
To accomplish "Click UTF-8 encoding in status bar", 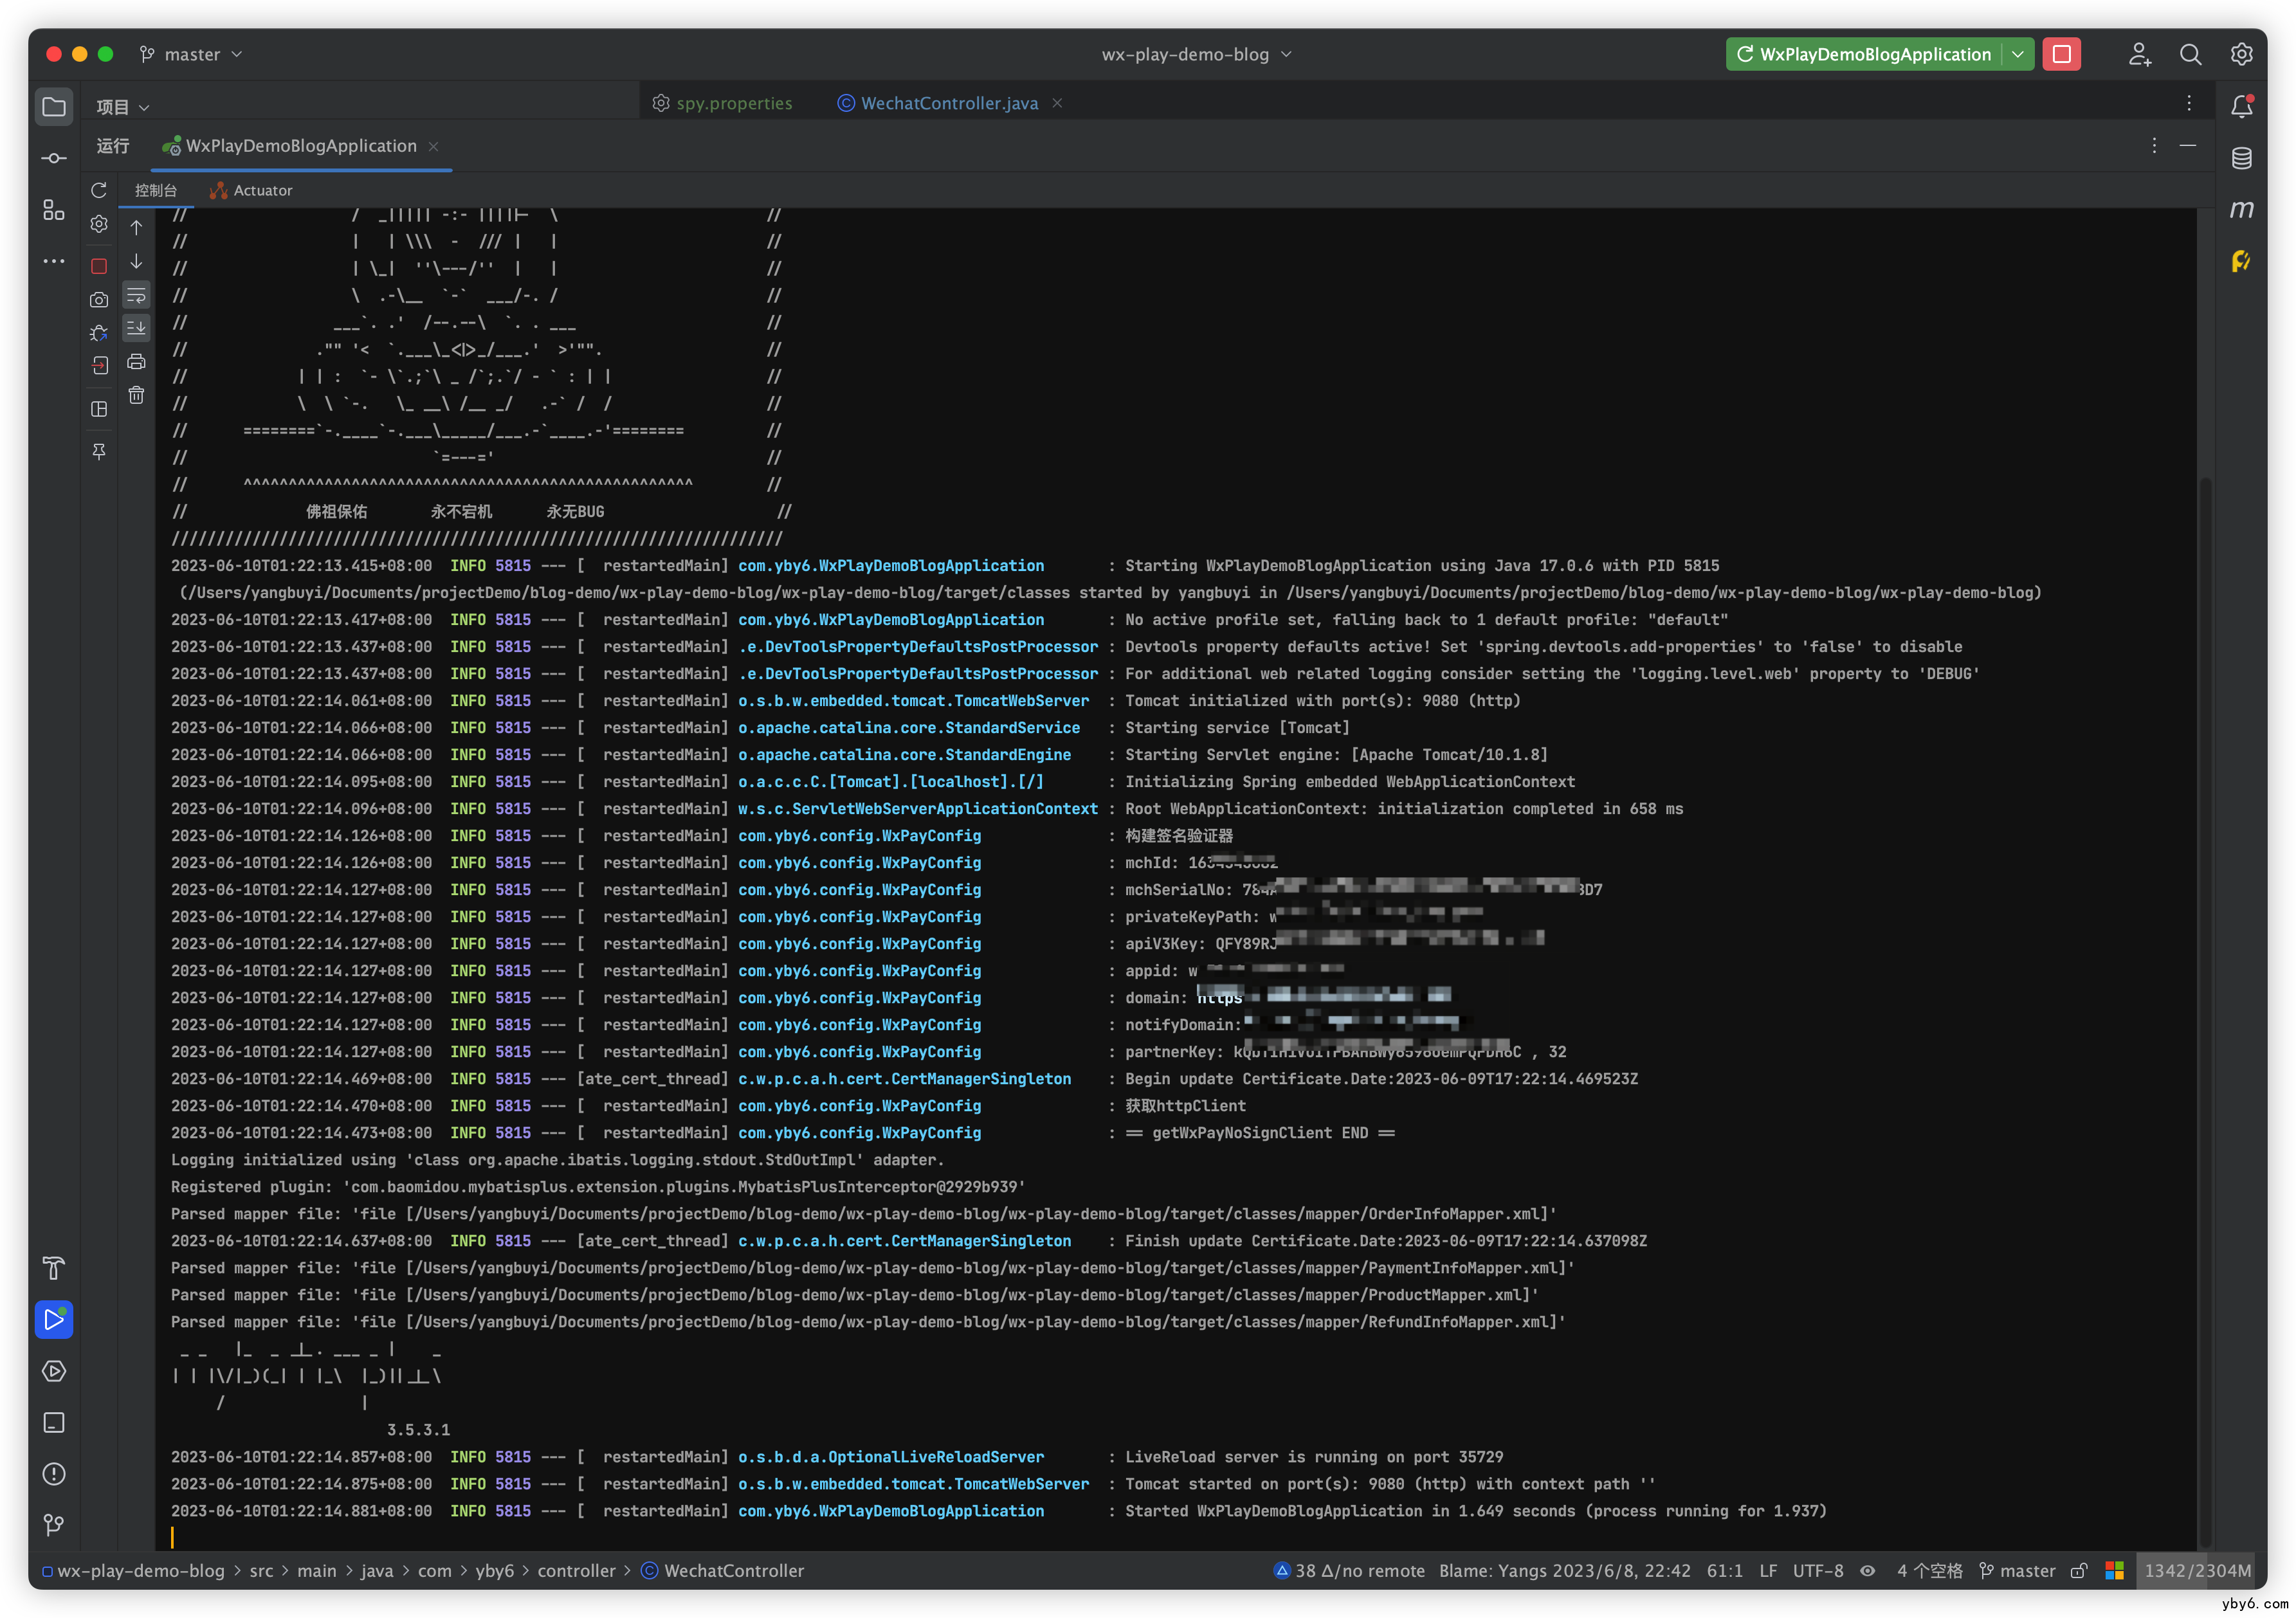I will (1817, 1570).
